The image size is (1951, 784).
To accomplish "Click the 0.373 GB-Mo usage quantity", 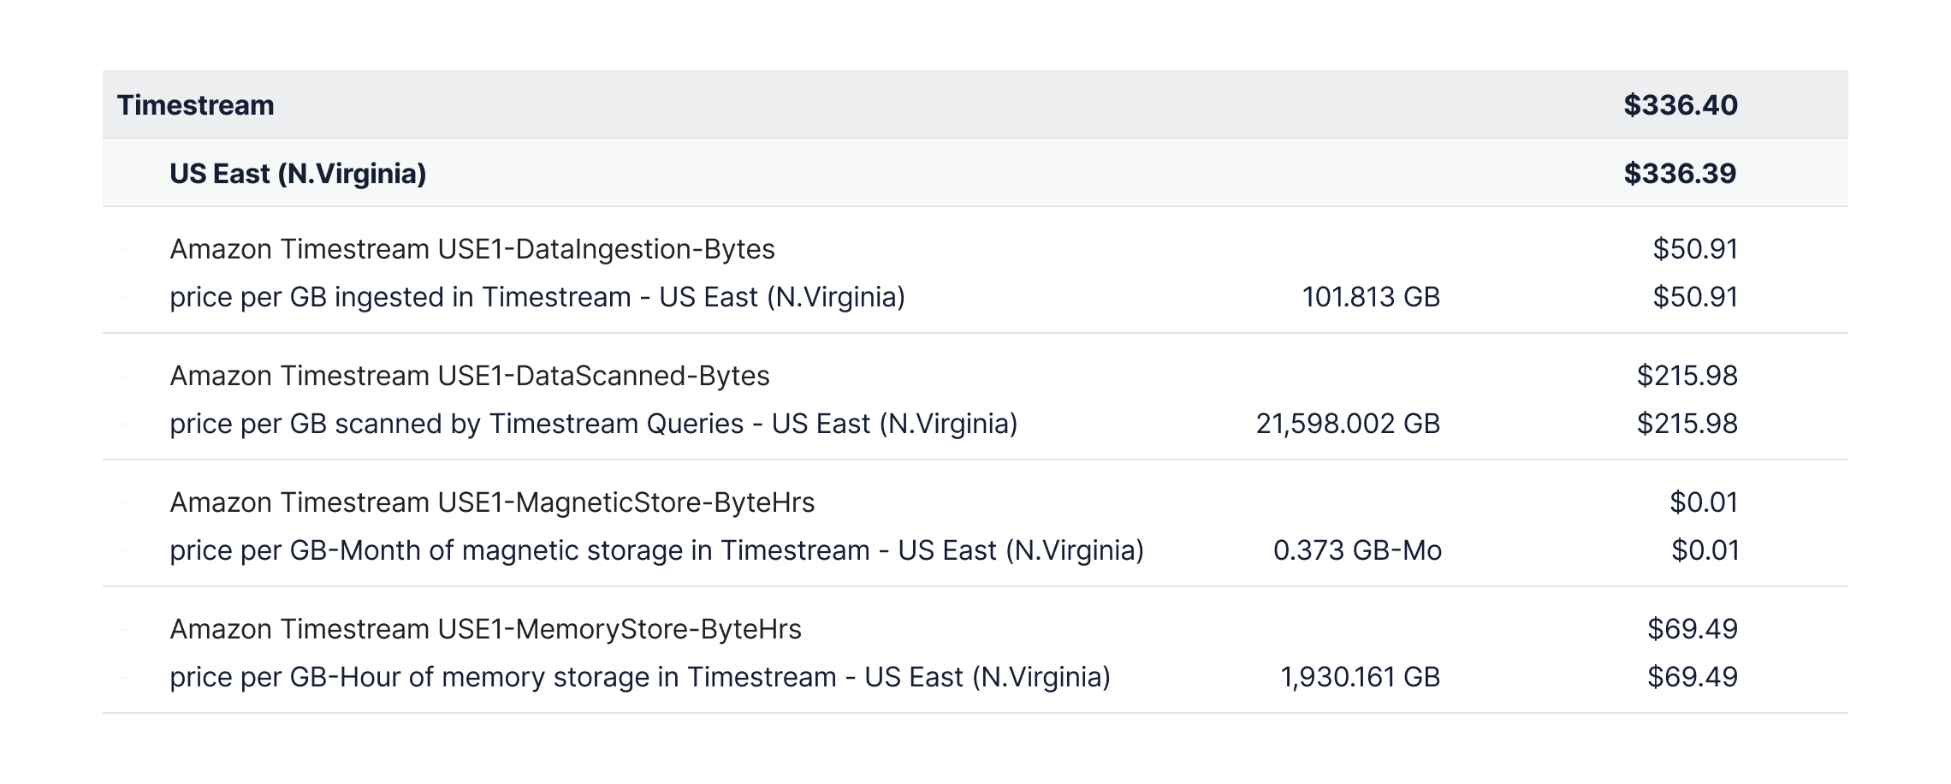I will [x=1356, y=550].
